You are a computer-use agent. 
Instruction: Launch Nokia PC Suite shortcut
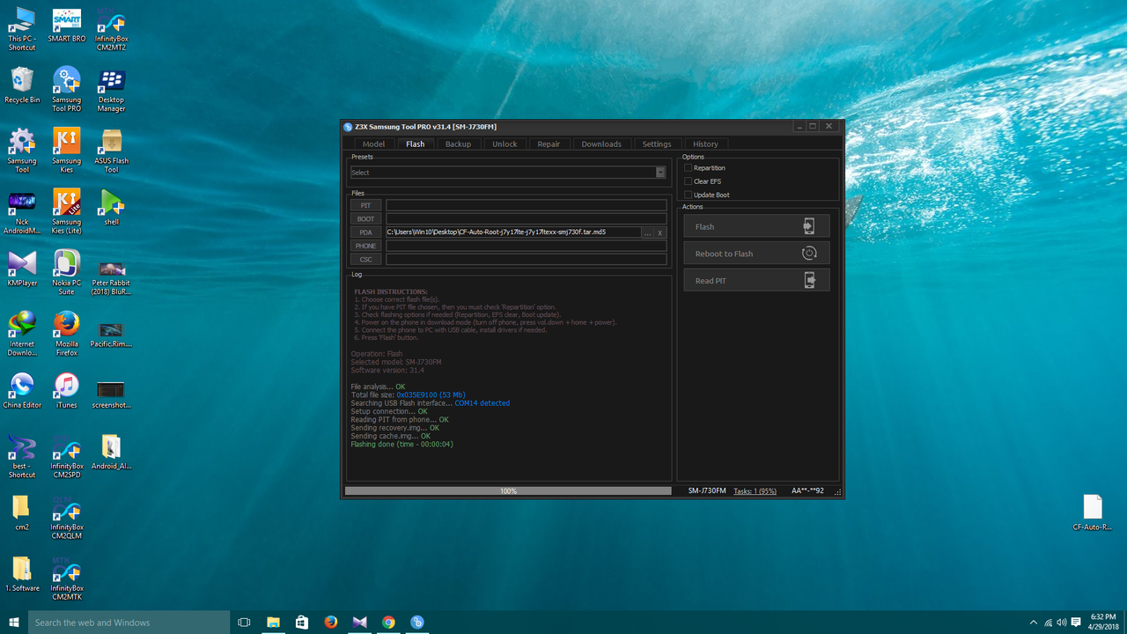[67, 272]
